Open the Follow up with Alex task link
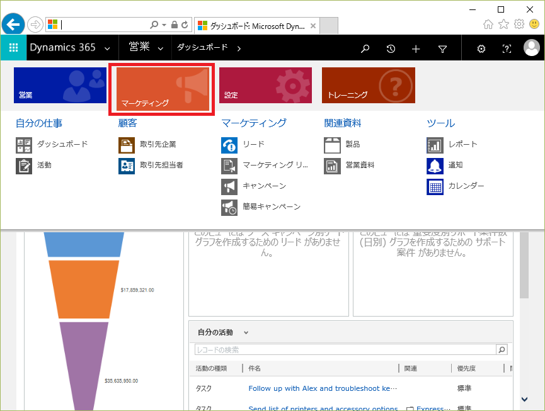Viewport: 545px width, 411px height. click(x=323, y=388)
